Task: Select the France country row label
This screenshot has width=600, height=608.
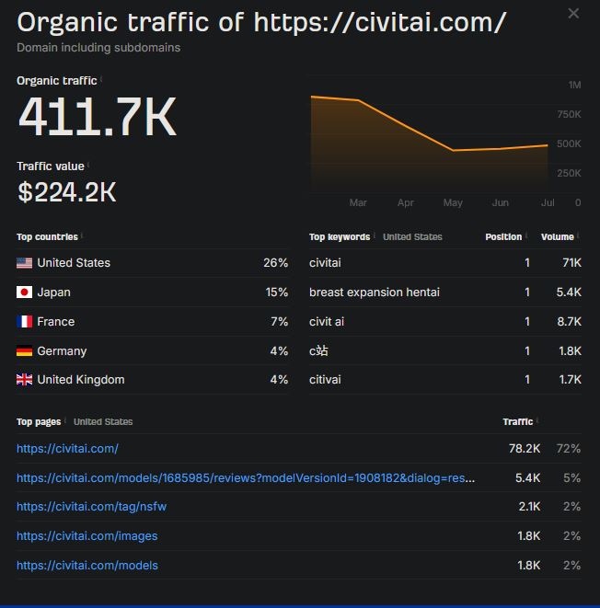Action: coord(56,321)
